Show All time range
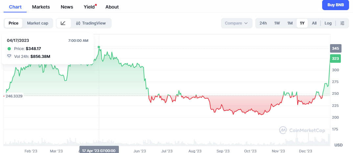353x153 pixels. pos(314,23)
